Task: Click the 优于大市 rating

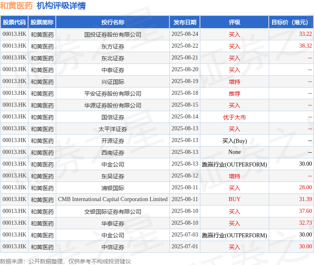Action: point(235,117)
